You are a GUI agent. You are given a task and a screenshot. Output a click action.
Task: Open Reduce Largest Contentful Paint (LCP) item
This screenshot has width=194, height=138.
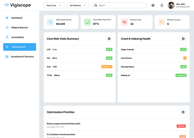point(116,125)
